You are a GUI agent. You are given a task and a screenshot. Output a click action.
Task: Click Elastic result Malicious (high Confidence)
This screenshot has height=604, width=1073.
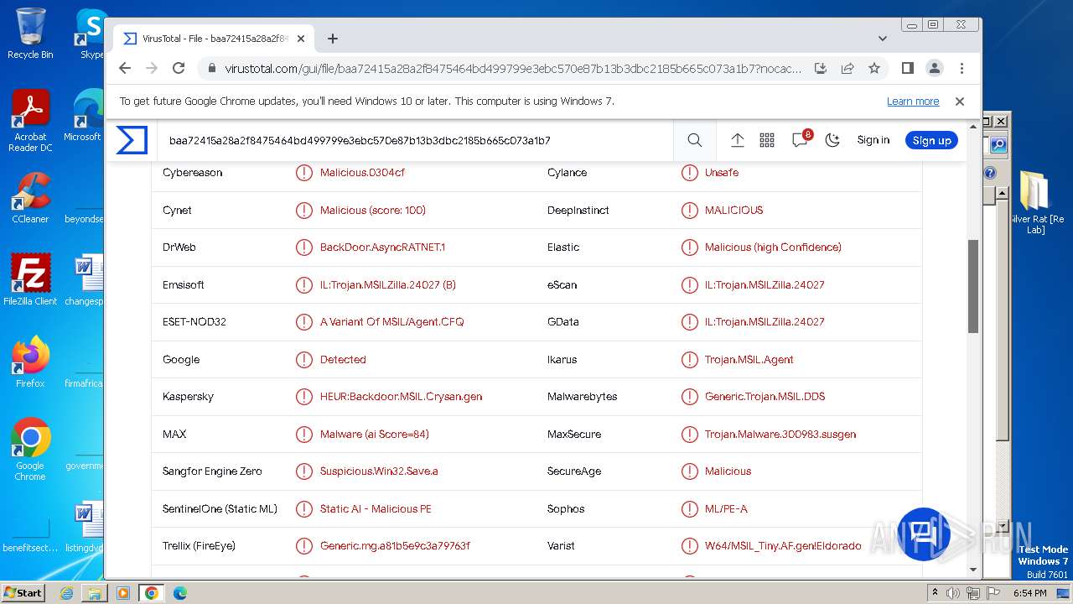click(x=773, y=247)
